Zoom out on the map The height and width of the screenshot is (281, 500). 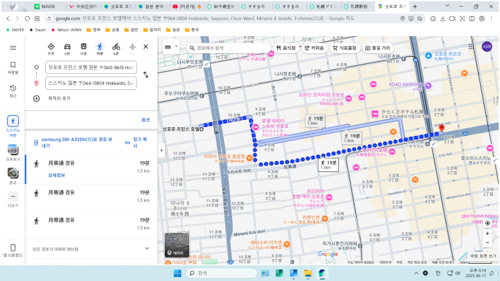click(487, 243)
